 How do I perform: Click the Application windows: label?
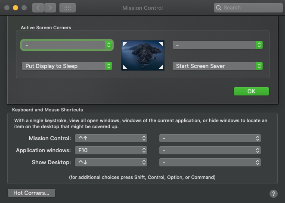tap(43, 151)
